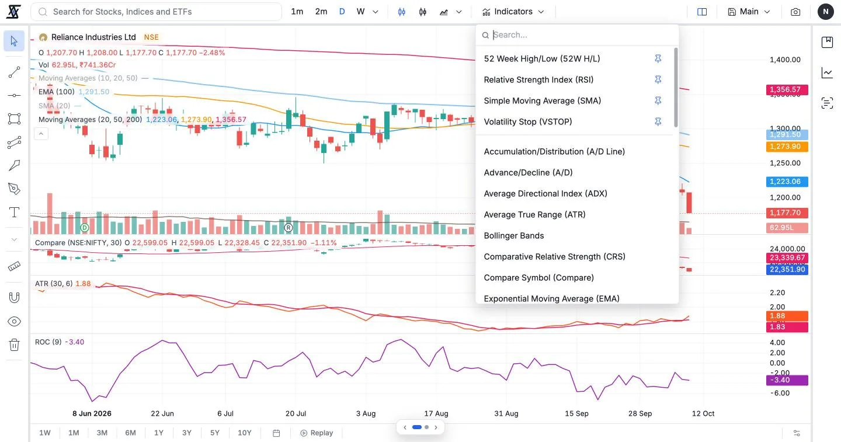
Task: Select the horizontal line tool
Action: coord(14,95)
